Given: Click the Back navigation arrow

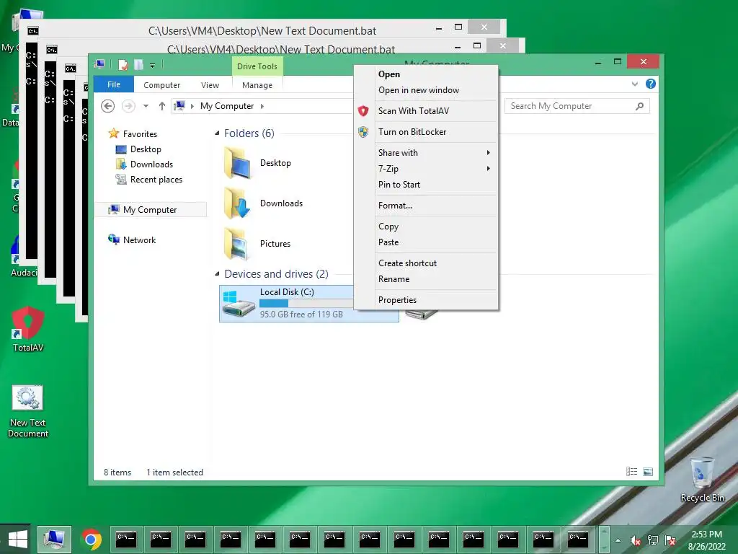Looking at the screenshot, I should pyautogui.click(x=108, y=106).
